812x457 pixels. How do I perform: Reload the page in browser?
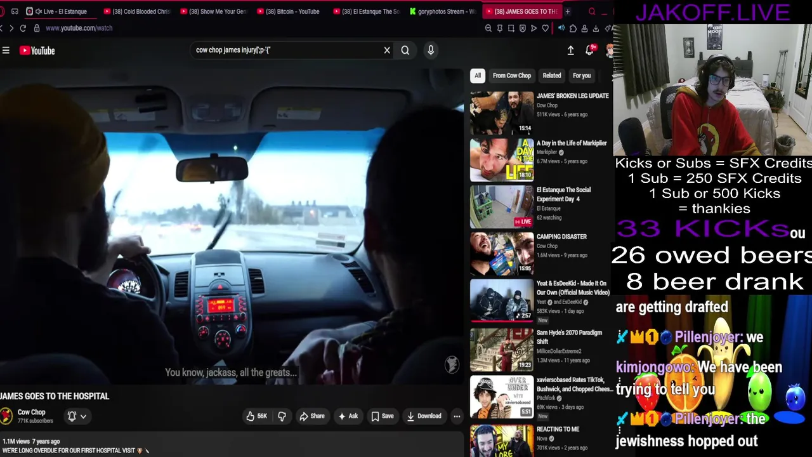[x=23, y=28]
